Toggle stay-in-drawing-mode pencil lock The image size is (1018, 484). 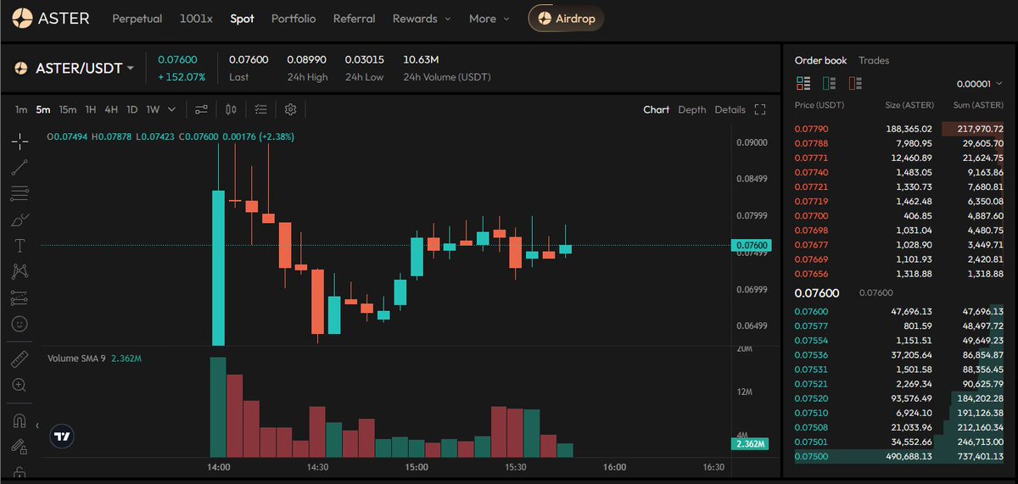click(20, 447)
